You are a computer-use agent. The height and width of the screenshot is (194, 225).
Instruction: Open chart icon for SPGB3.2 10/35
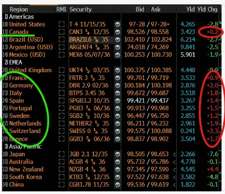[117, 101]
